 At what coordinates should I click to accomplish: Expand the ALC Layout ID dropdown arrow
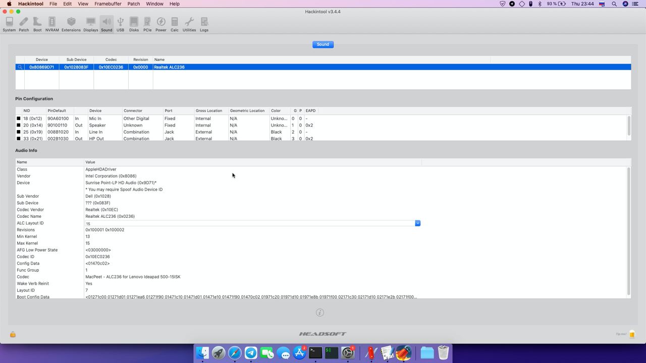point(417,223)
